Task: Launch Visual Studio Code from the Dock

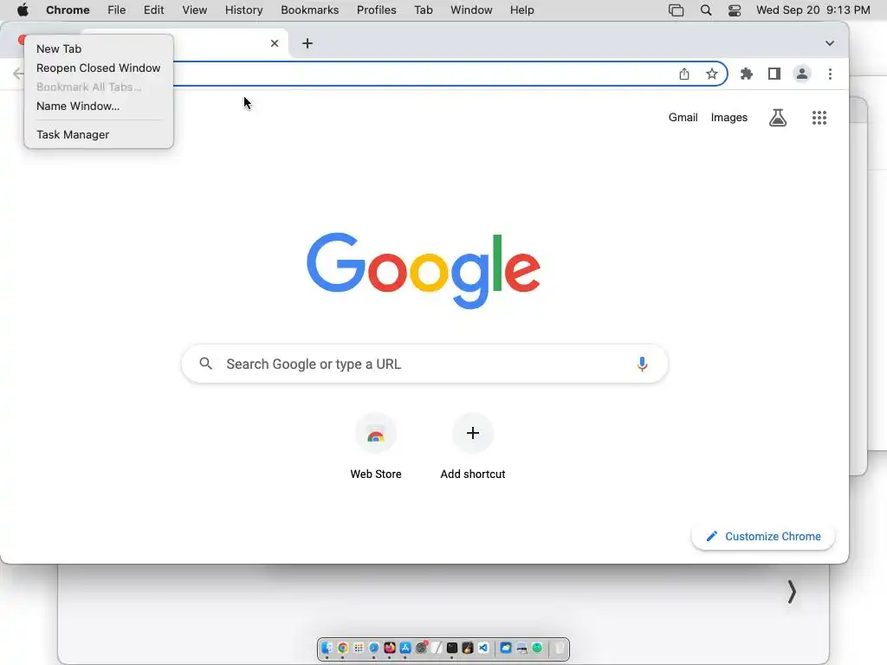Action: (483, 648)
